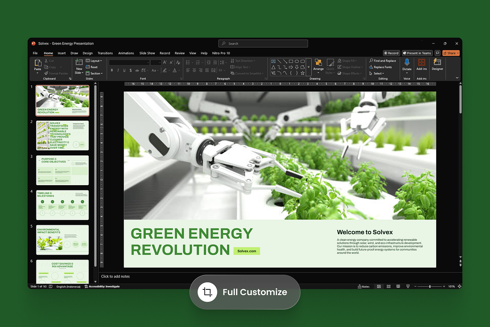Switch to the Animations tab
Image resolution: width=490 pixels, height=327 pixels.
point(126,53)
